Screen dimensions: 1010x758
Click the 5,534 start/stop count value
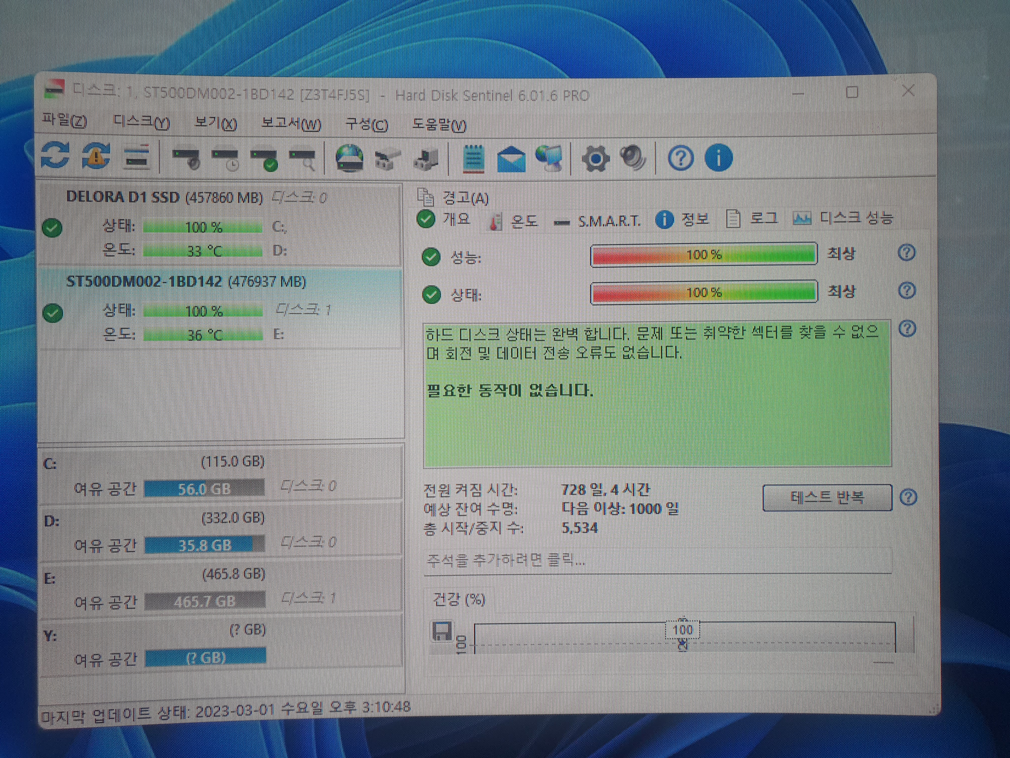point(579,528)
